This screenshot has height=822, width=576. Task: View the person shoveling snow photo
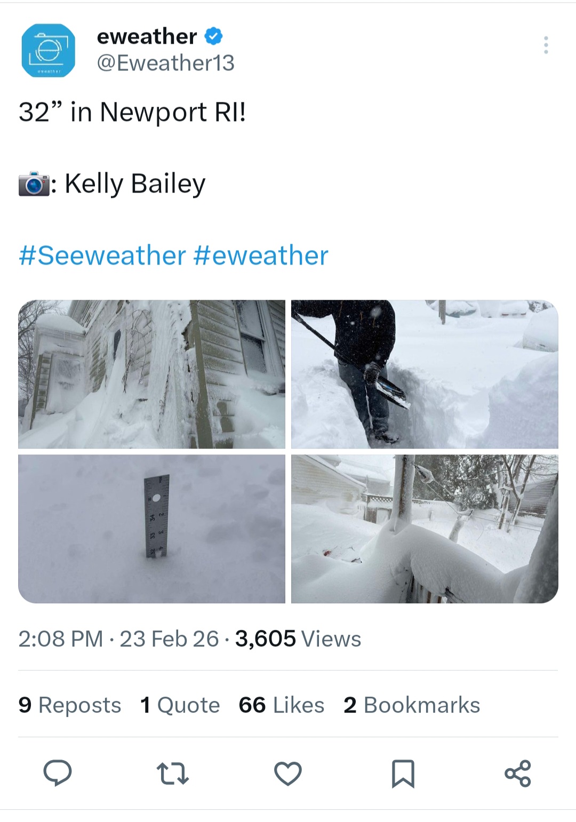[425, 374]
